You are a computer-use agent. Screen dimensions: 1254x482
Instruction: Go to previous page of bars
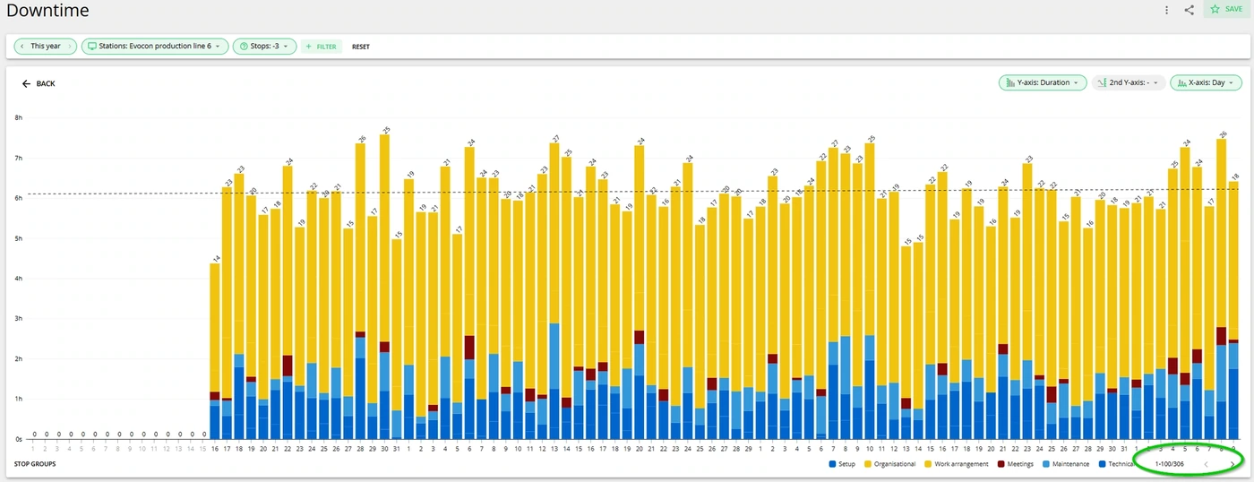pyautogui.click(x=1206, y=464)
